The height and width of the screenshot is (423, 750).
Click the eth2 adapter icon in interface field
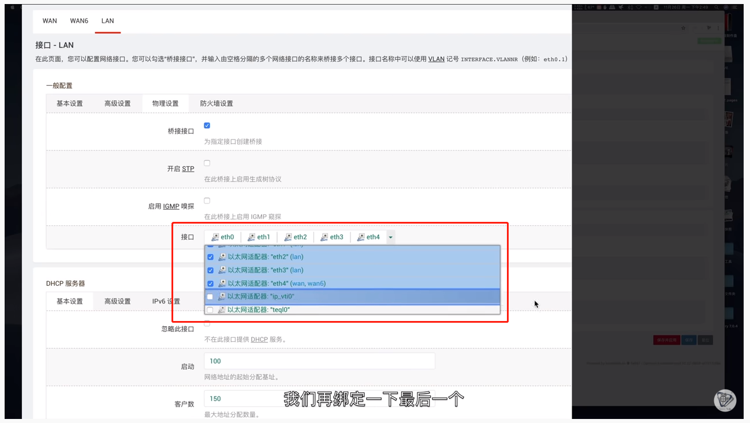click(x=288, y=237)
